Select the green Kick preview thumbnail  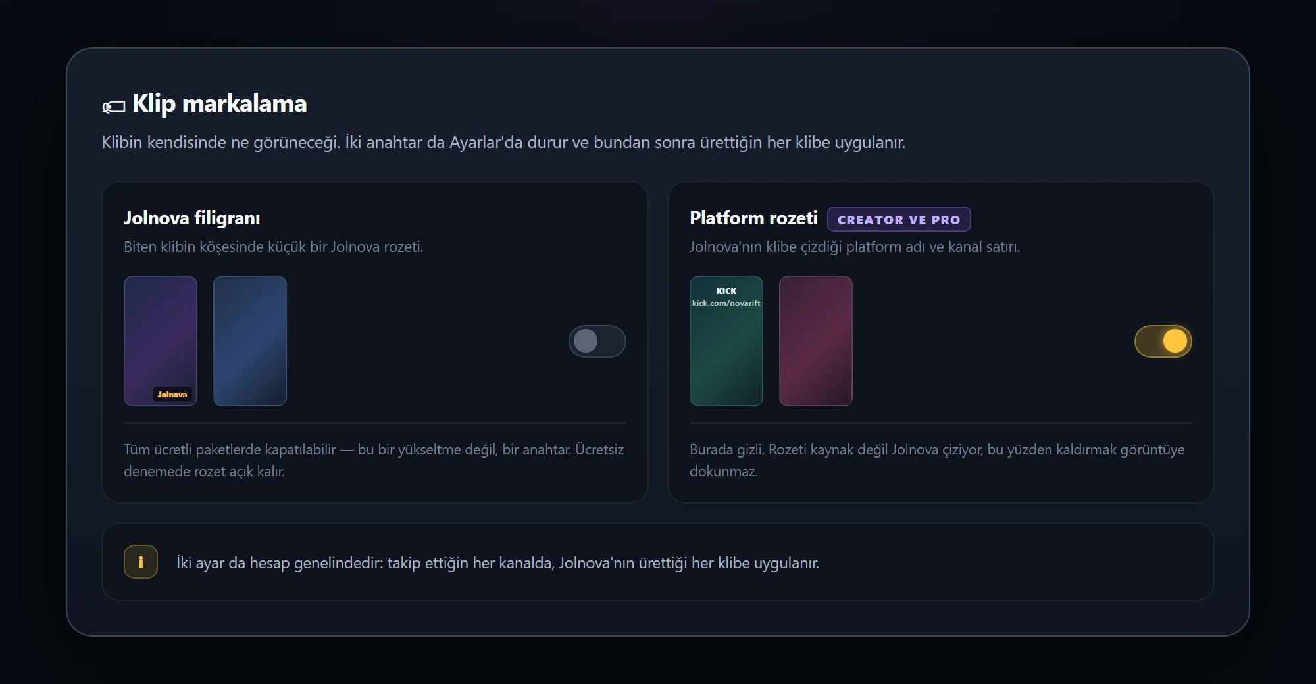(x=726, y=341)
